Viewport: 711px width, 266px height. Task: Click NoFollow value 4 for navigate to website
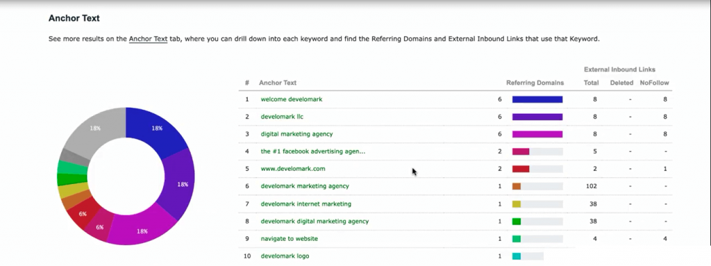pos(665,239)
